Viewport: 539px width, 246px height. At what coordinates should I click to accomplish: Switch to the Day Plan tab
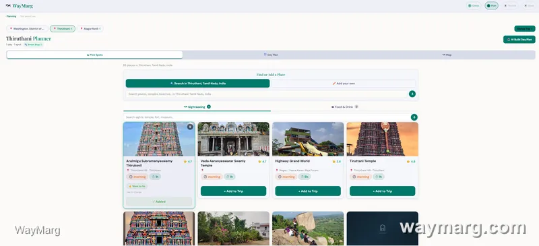(271, 55)
